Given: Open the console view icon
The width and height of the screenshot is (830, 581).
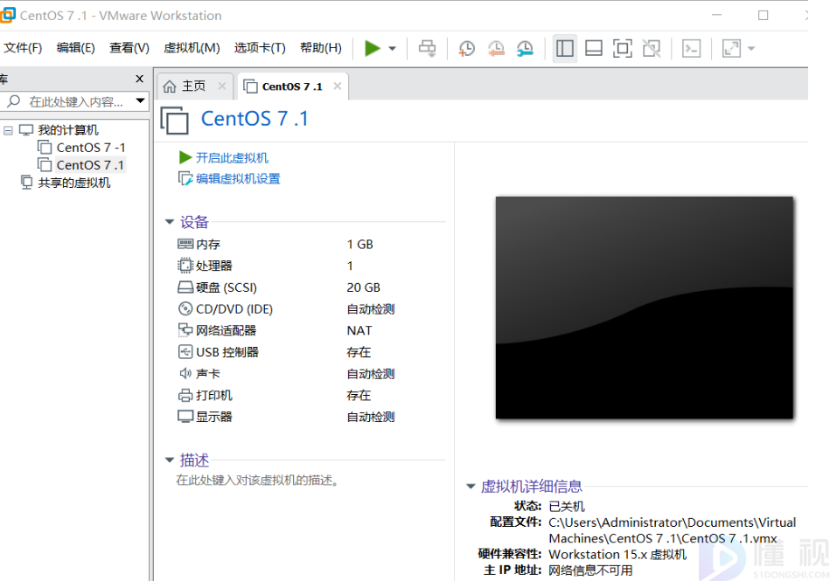Looking at the screenshot, I should 692,49.
